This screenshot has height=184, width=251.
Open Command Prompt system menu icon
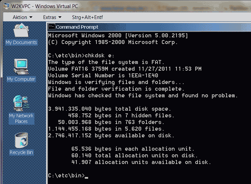pyautogui.click(x=51, y=27)
